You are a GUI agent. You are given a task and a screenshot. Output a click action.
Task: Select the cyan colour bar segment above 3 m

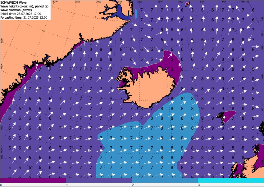[231, 180]
